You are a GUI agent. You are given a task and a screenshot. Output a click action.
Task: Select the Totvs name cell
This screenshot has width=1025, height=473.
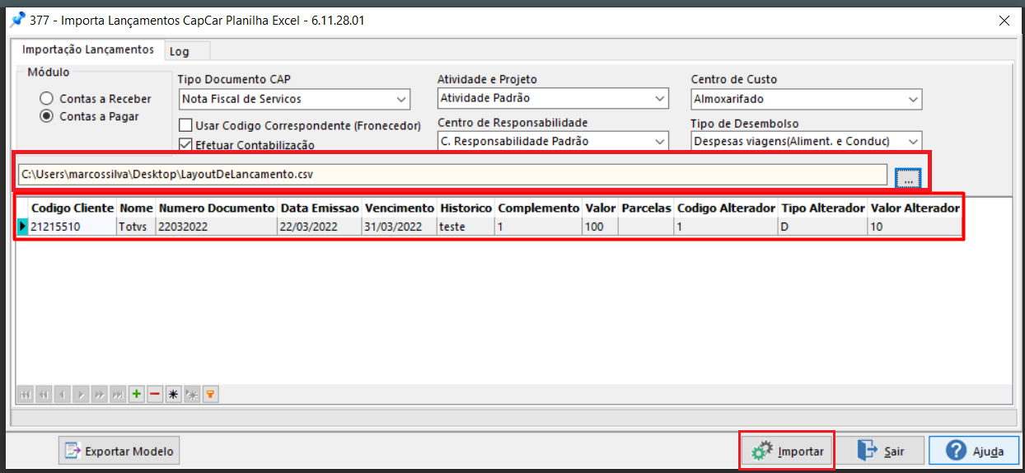[x=136, y=227]
